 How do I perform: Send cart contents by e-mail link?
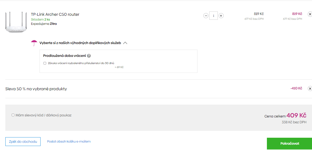[69, 141]
